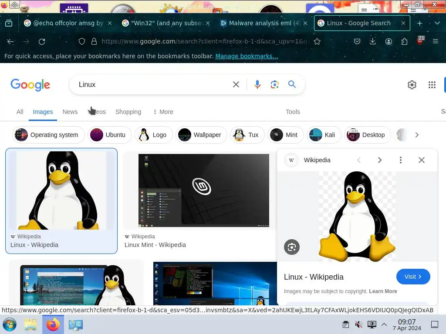Close the Malware analysis eml tab
The height and width of the screenshot is (334, 446).
point(305,23)
